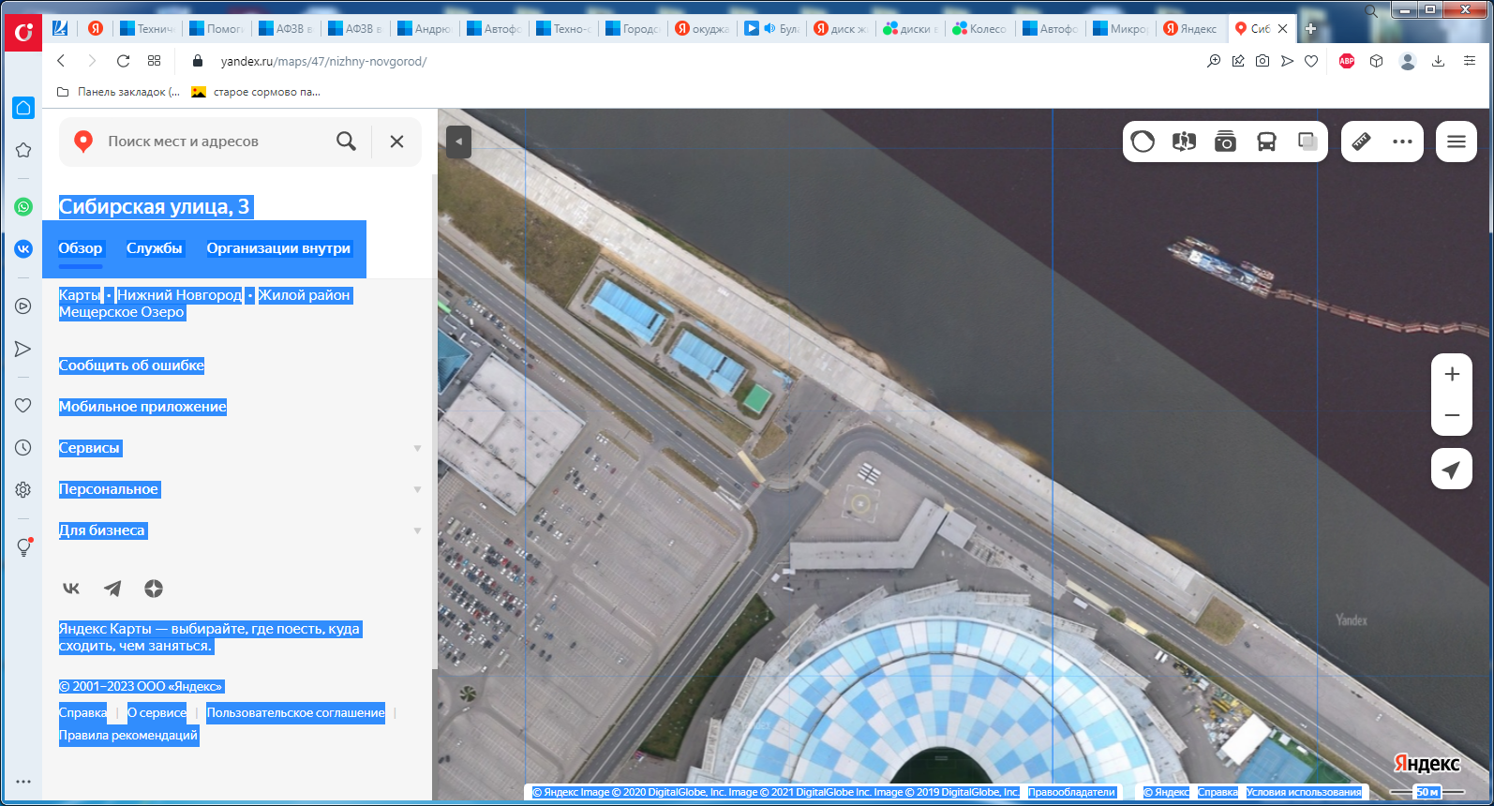
Task: Open the 'Правила рекомендаций' link
Action: pos(128,736)
